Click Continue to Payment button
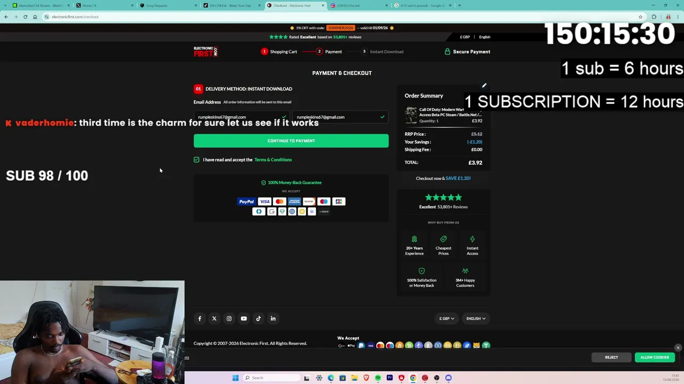The height and width of the screenshot is (384, 684). (291, 141)
